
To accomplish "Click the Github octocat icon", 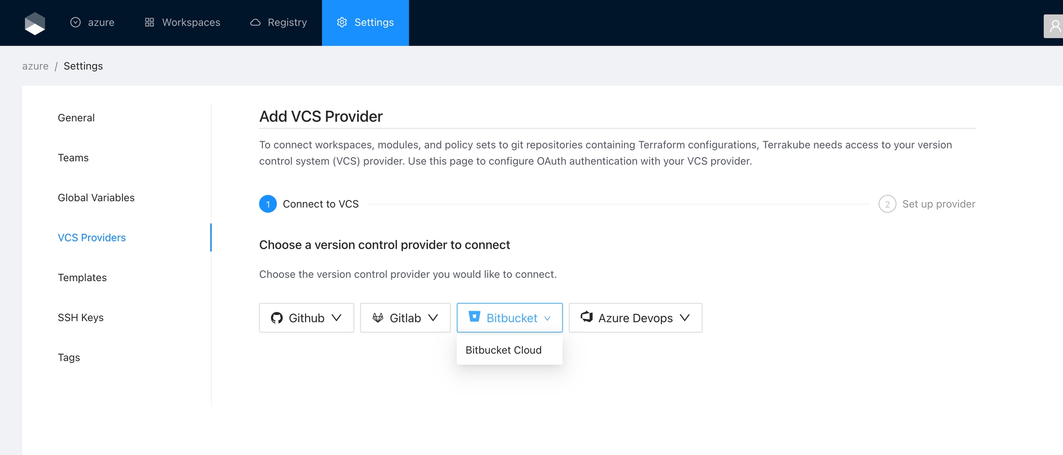I will tap(277, 318).
